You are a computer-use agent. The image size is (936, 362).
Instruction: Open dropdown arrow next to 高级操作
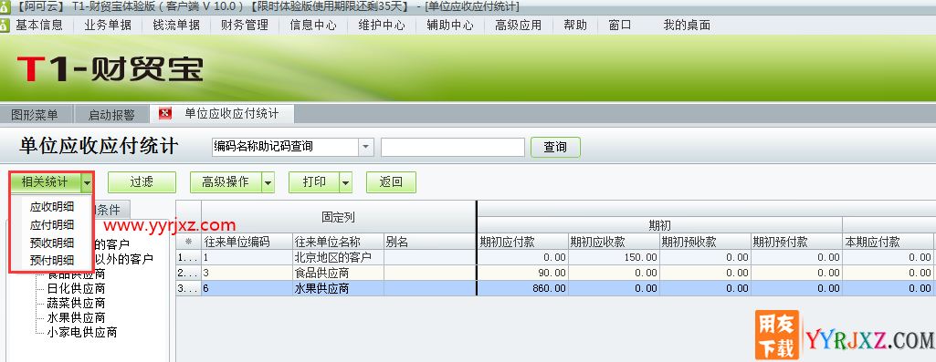[268, 182]
